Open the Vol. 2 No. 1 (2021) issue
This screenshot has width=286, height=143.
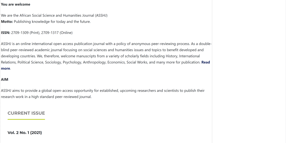pos(25,133)
